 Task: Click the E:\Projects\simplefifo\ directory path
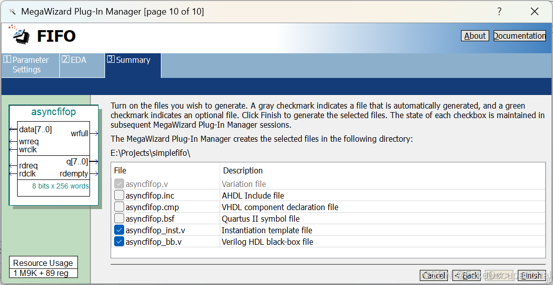[151, 153]
